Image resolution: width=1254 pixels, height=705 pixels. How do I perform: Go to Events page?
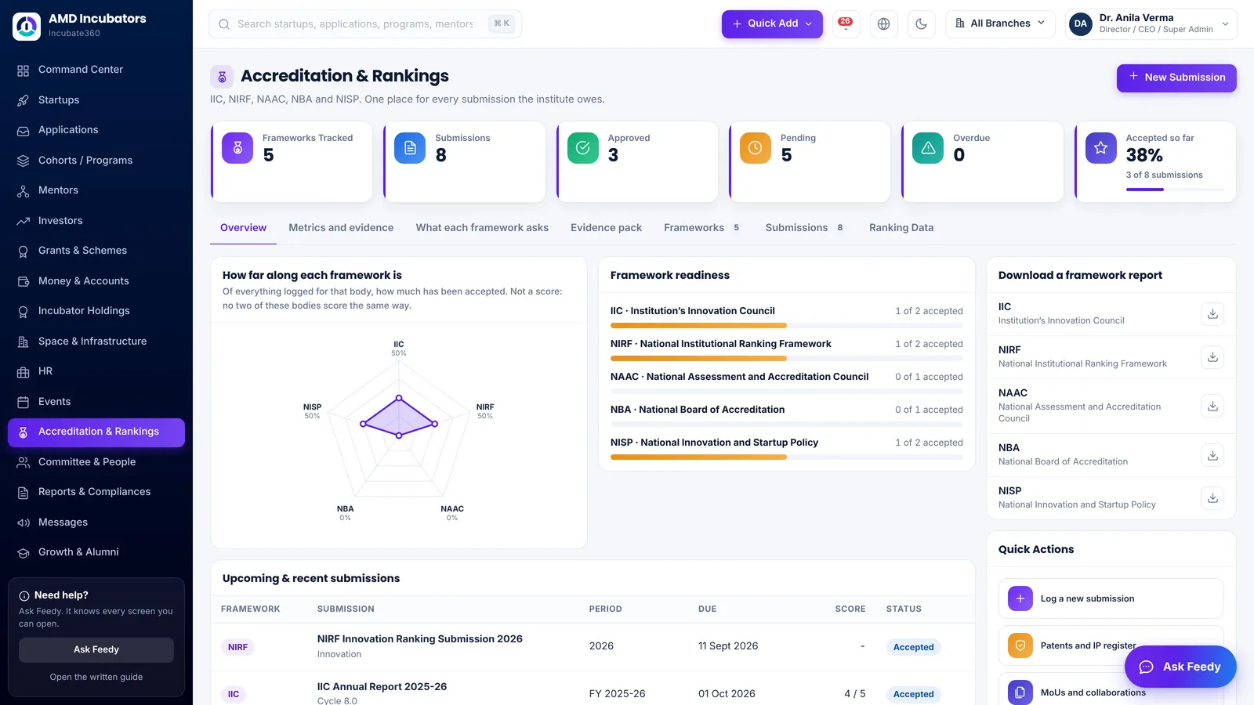pyautogui.click(x=96, y=402)
